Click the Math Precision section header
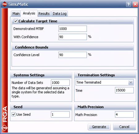 tap(105, 107)
